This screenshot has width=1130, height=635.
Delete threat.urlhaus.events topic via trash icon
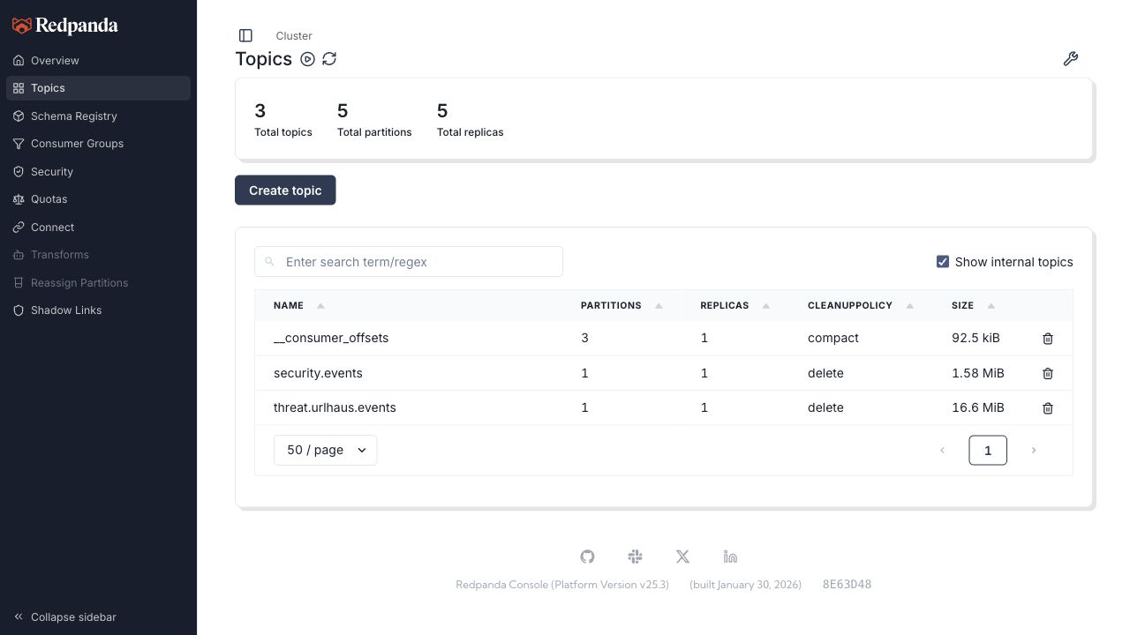click(x=1048, y=408)
